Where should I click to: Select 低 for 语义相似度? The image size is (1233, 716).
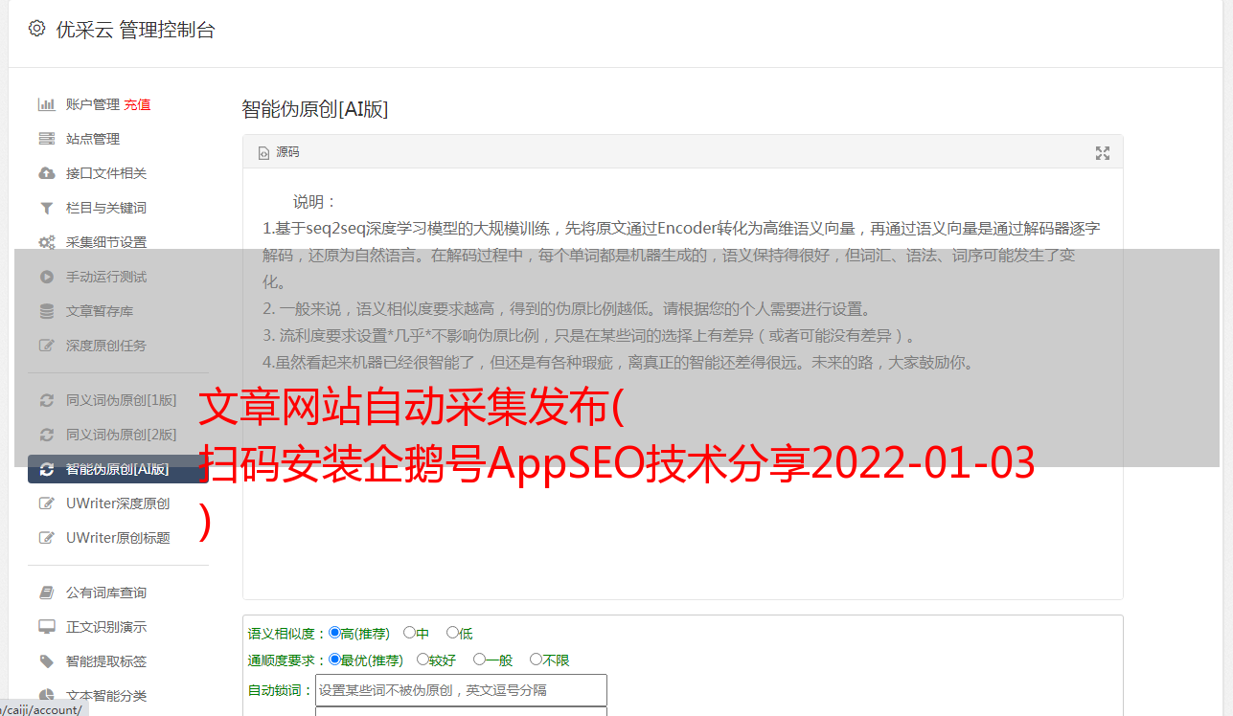click(x=452, y=633)
